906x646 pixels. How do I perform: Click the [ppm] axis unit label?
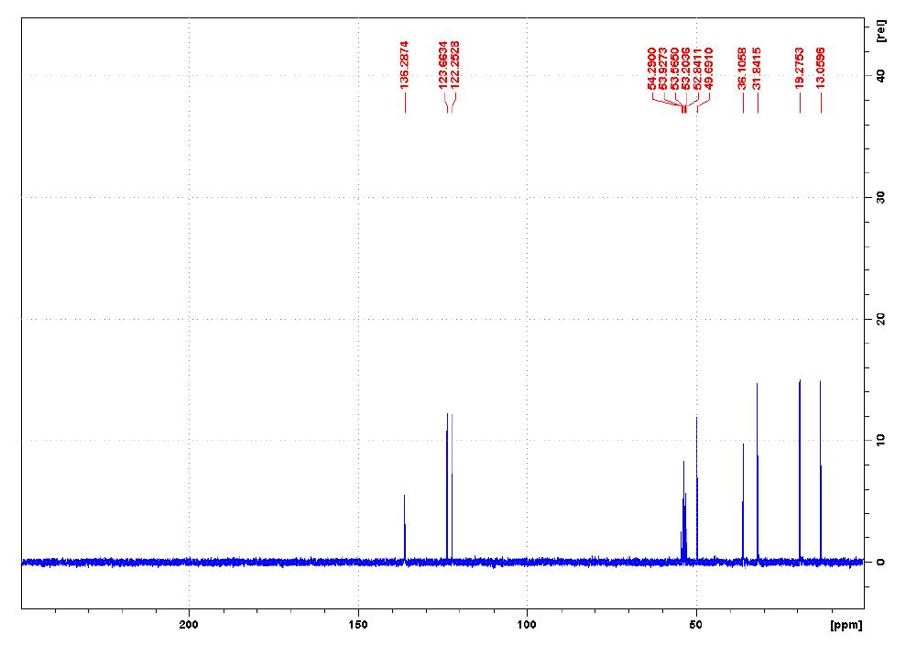(845, 625)
